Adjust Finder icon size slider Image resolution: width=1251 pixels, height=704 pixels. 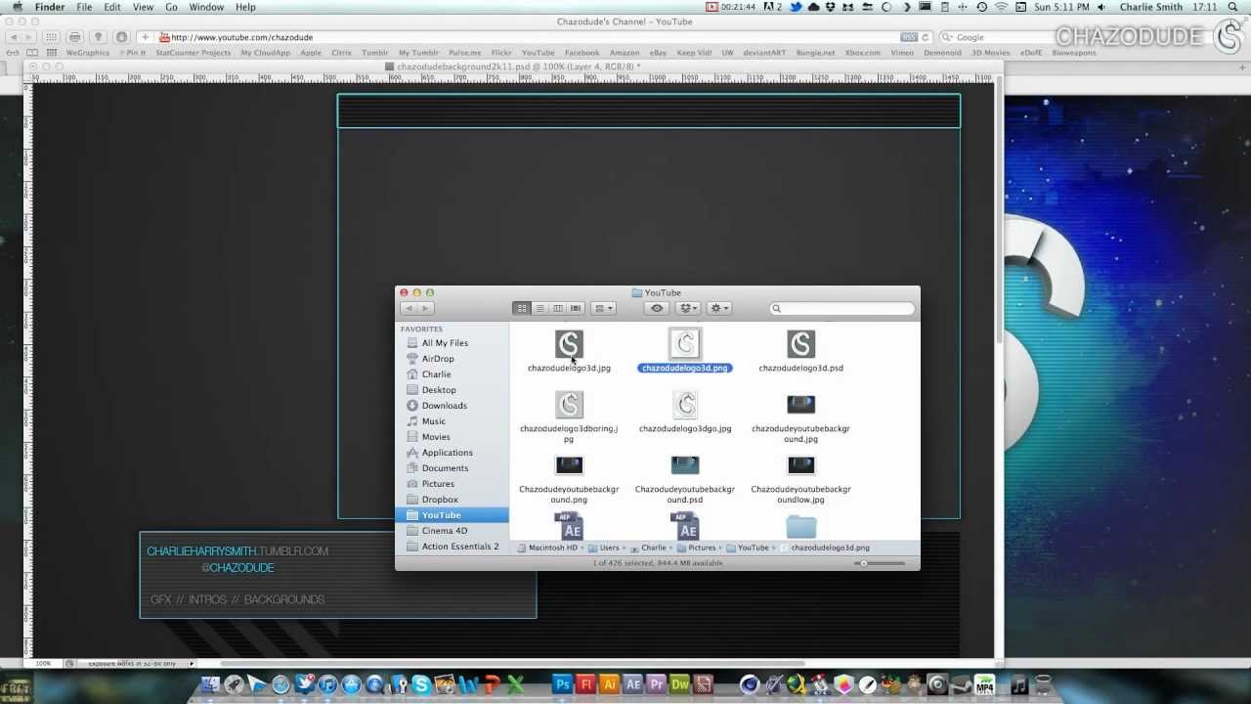863,563
